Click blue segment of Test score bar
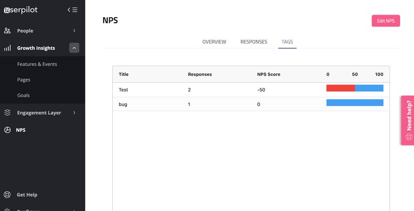This screenshot has height=211, width=414. click(369, 88)
